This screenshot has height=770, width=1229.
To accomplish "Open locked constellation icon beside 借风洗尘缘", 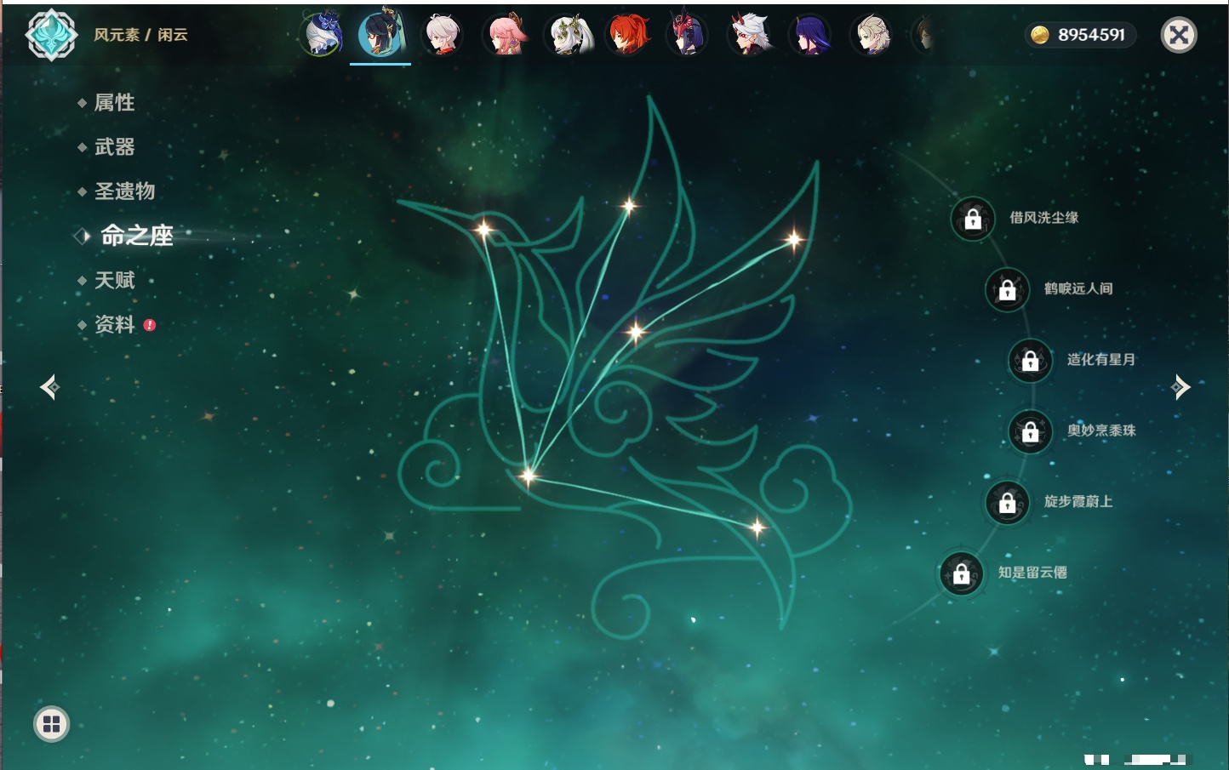I will (973, 219).
